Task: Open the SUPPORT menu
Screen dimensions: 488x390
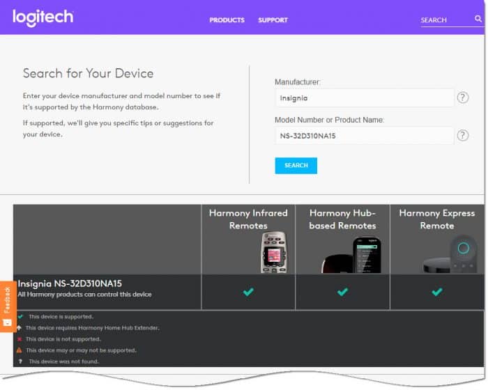Action: click(x=273, y=20)
